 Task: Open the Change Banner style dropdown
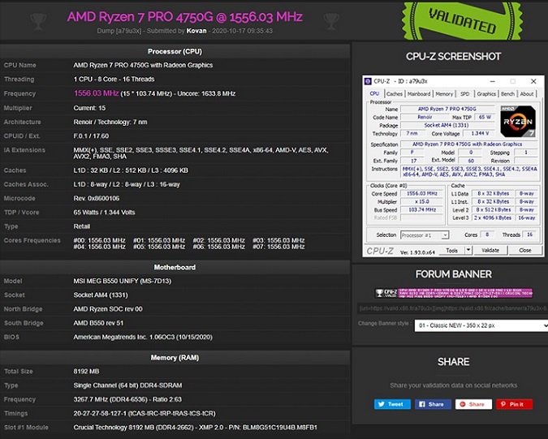481,325
